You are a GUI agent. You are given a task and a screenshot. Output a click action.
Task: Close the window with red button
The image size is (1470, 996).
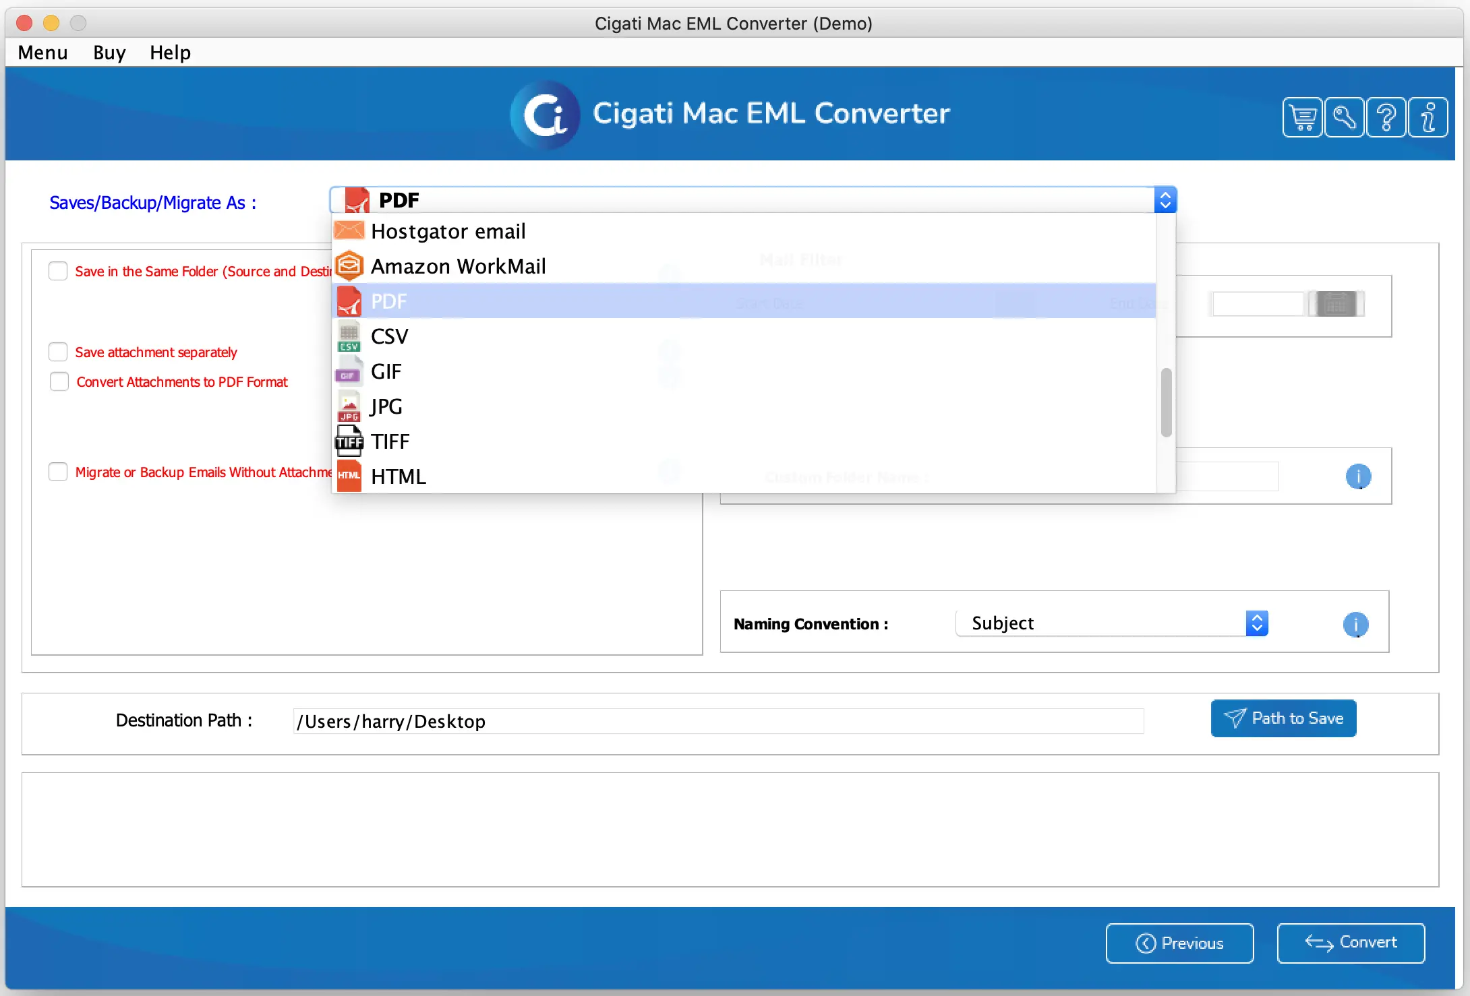click(24, 23)
